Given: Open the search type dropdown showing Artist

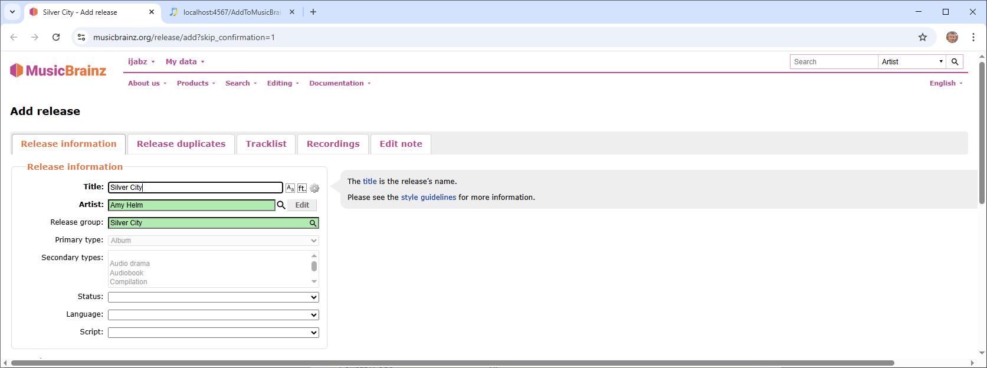Looking at the screenshot, I should point(911,62).
